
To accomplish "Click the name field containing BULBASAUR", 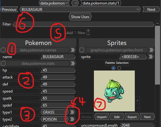I will 58,57.
